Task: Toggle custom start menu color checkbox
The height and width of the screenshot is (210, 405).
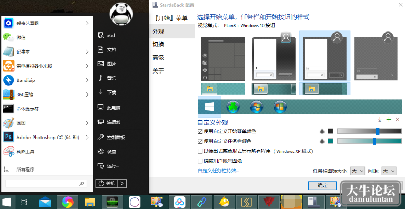Action: pos(200,131)
